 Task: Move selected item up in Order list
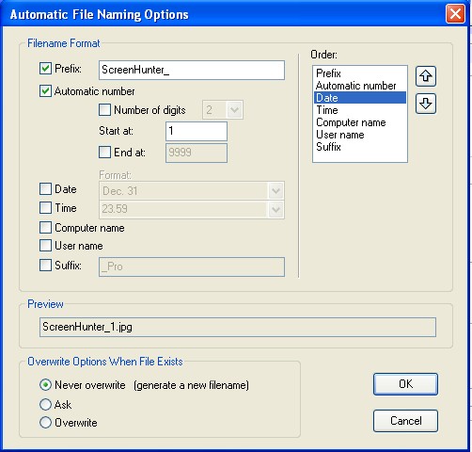pyautogui.click(x=426, y=76)
